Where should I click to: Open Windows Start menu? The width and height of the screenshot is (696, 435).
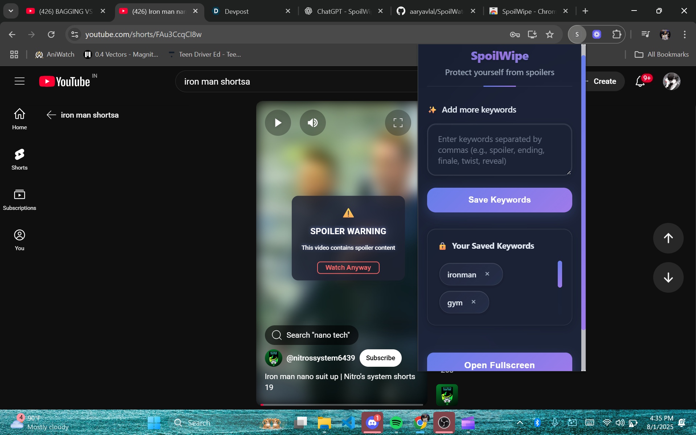tap(154, 423)
